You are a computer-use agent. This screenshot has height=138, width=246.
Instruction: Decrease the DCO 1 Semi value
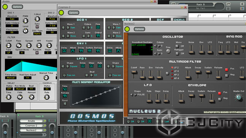point(84,36)
